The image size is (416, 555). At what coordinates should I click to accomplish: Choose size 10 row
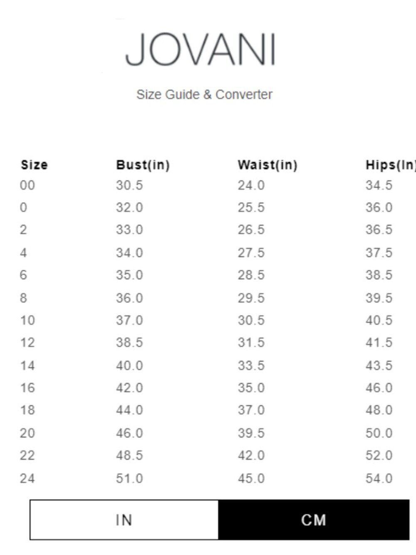(208, 320)
